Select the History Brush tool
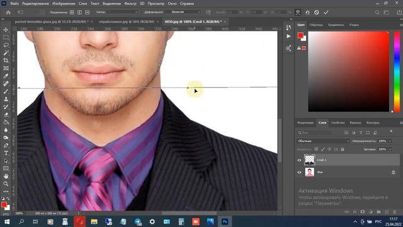This screenshot has width=403, height=227. coord(6,107)
